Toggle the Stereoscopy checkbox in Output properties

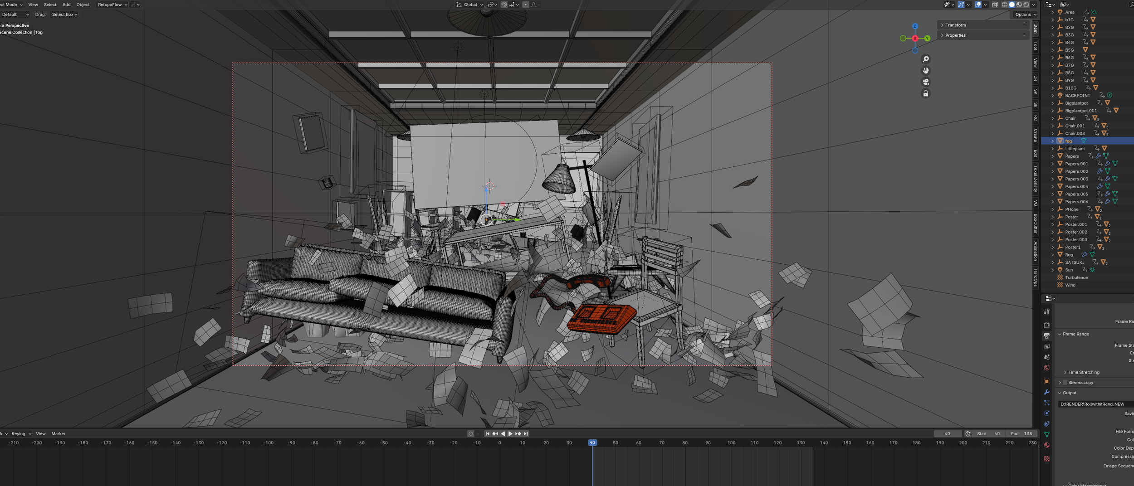1065,382
